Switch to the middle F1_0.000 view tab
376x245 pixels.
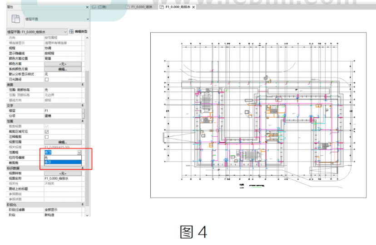[x=139, y=7]
